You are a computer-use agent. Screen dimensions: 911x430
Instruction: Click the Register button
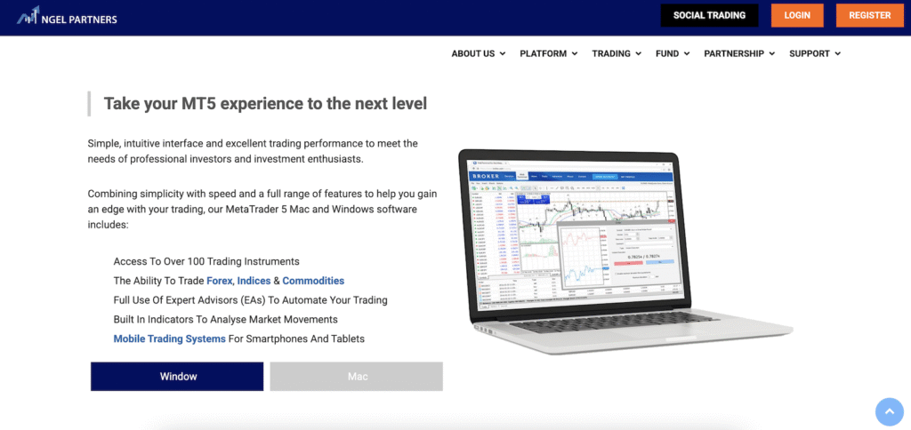[870, 16]
